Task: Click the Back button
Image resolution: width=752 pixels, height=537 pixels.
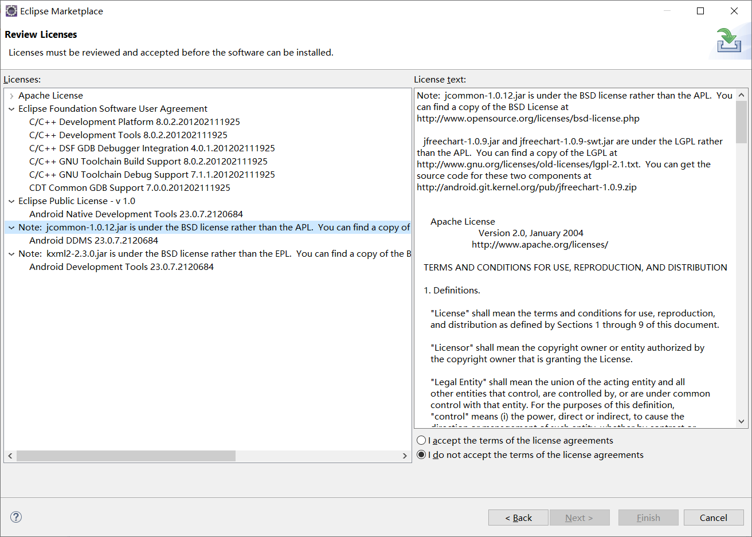Action: 518,518
